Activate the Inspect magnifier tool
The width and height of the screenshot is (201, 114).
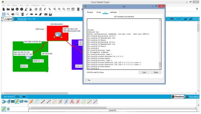click(8, 14)
